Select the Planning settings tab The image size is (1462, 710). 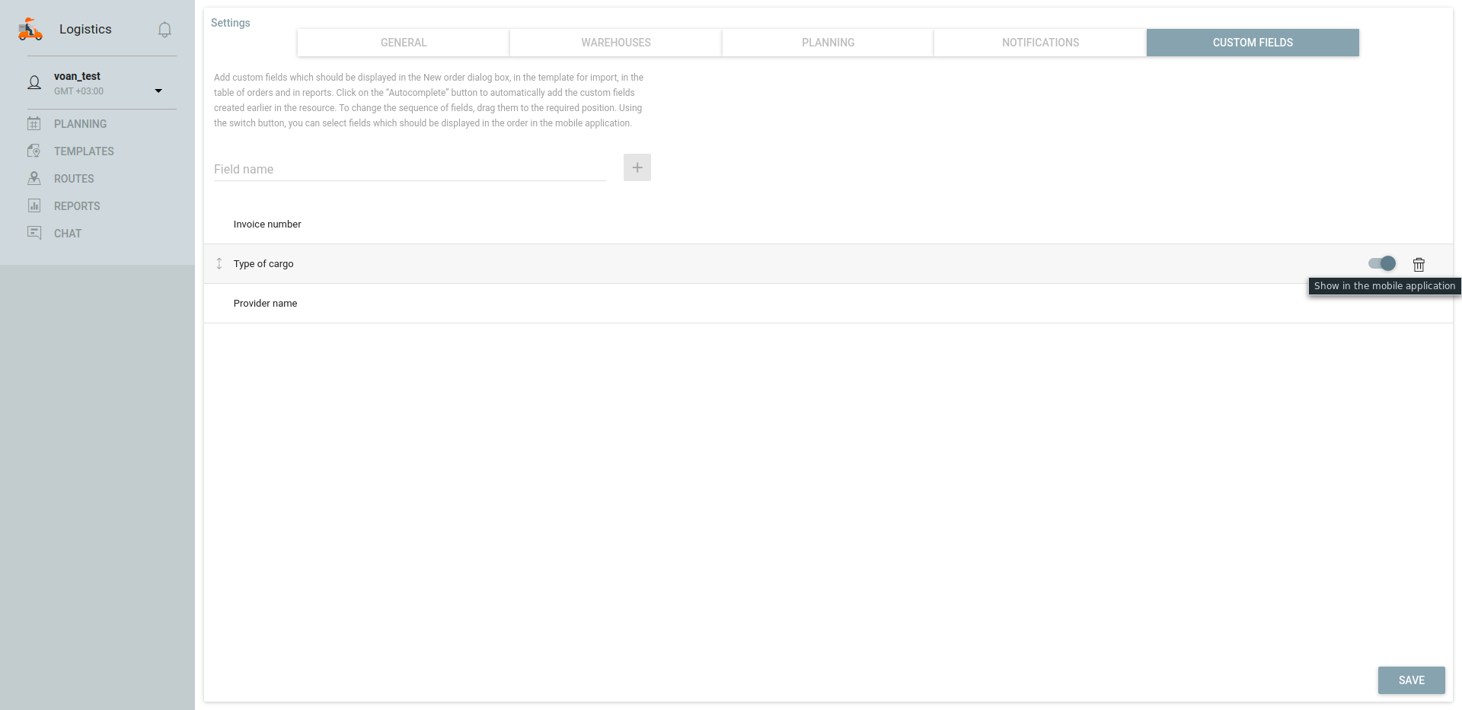tap(828, 43)
